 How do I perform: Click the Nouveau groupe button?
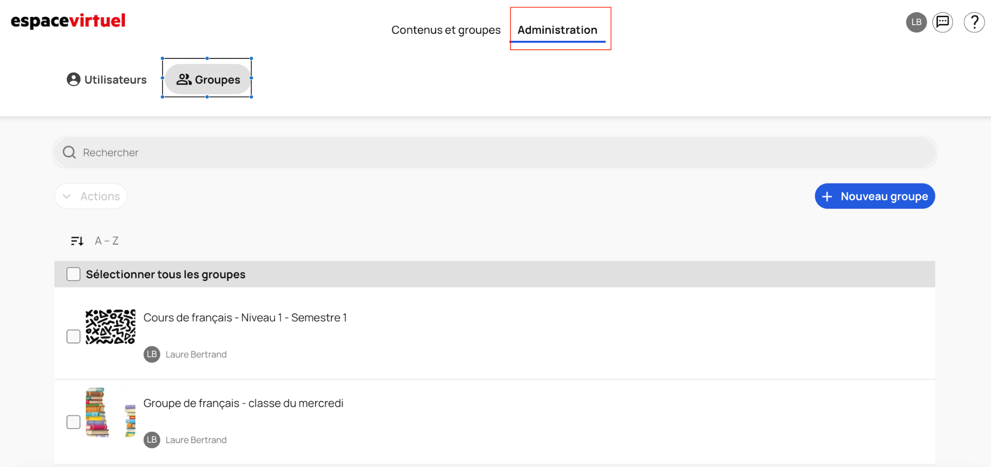pyautogui.click(x=875, y=196)
